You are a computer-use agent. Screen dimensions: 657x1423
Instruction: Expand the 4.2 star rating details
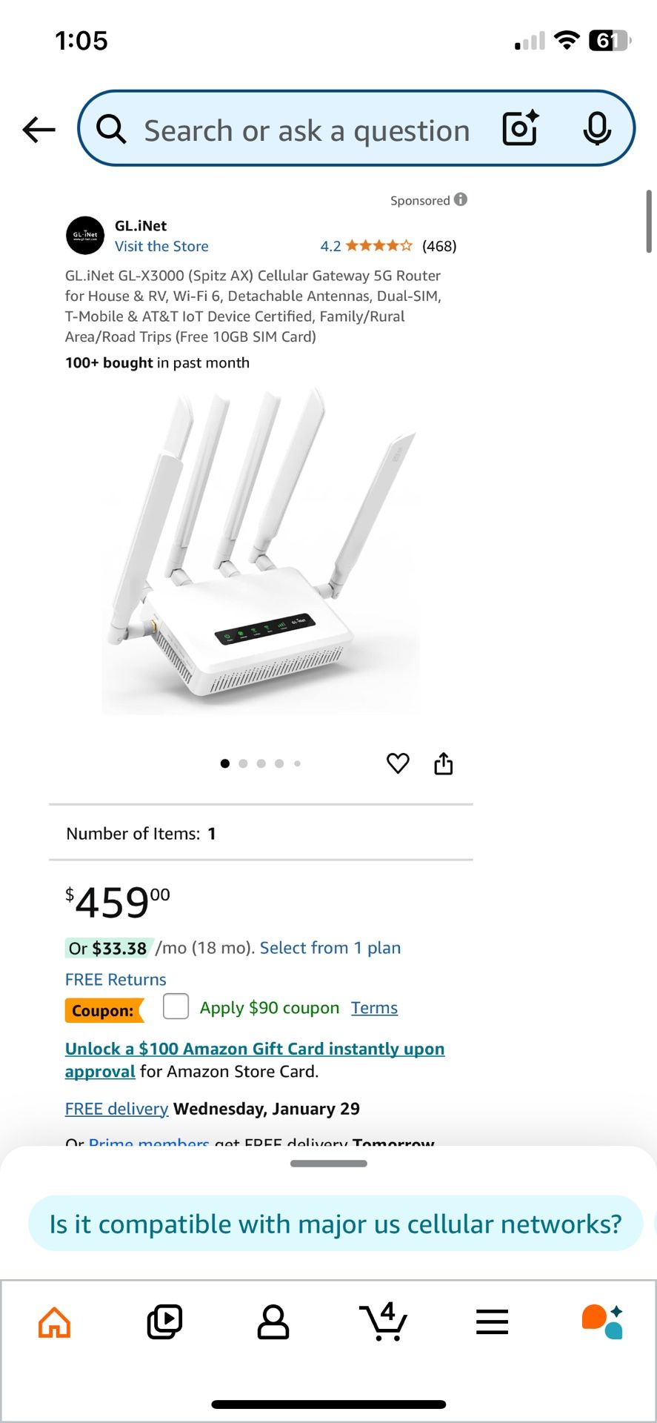click(x=366, y=246)
